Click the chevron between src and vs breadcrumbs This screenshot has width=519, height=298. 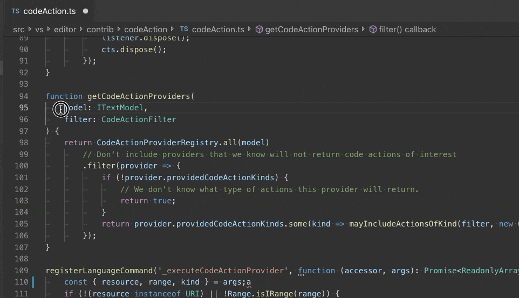29,30
